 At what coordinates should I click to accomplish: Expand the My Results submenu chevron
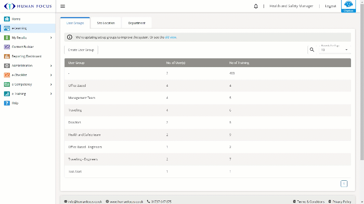pyautogui.click(x=51, y=38)
